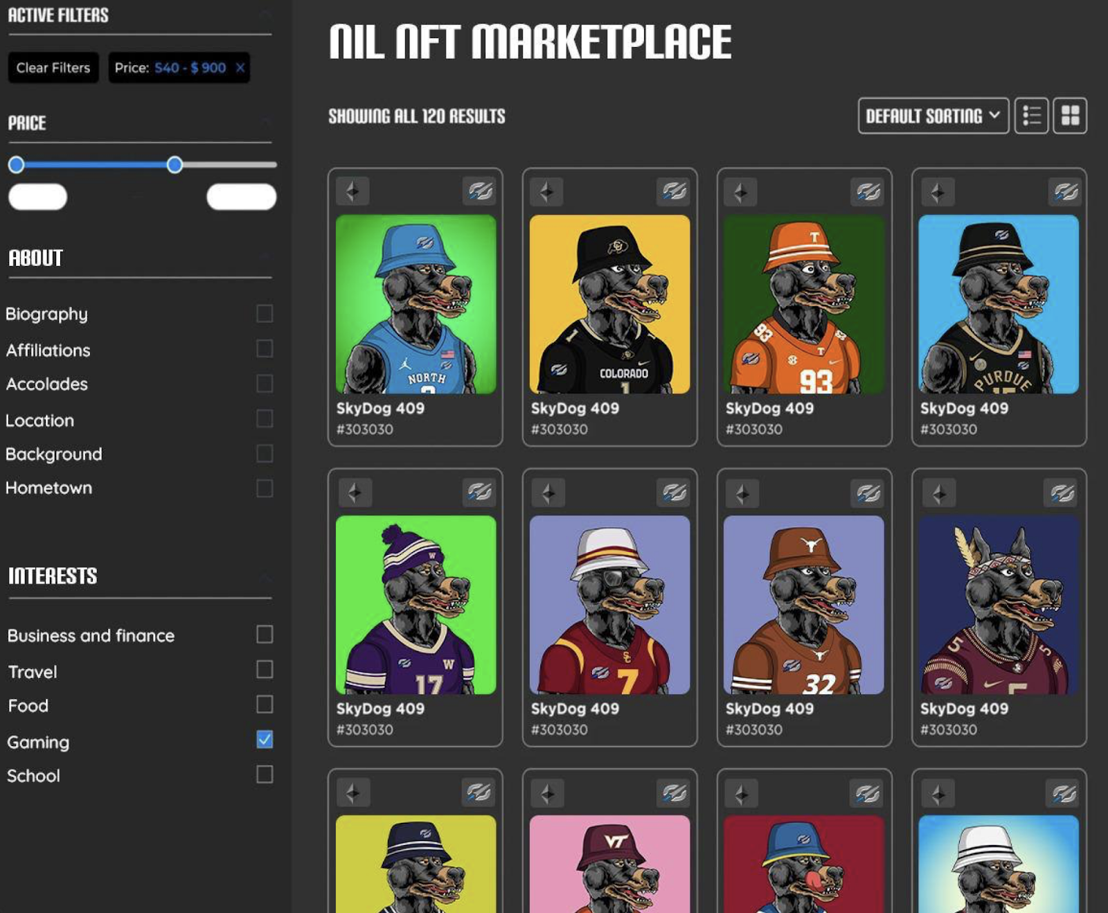The height and width of the screenshot is (913, 1108).
Task: Click SkyDog 409 title under feather headband dog
Action: click(964, 709)
